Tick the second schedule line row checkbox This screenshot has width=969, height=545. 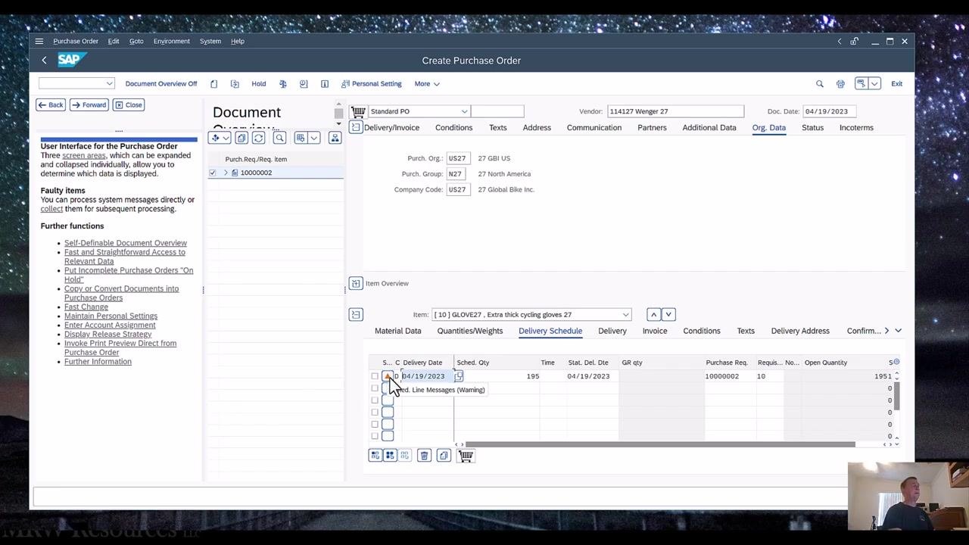click(x=375, y=388)
